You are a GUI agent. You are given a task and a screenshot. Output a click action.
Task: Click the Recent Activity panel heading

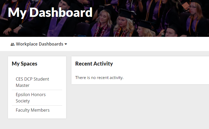(x=94, y=64)
